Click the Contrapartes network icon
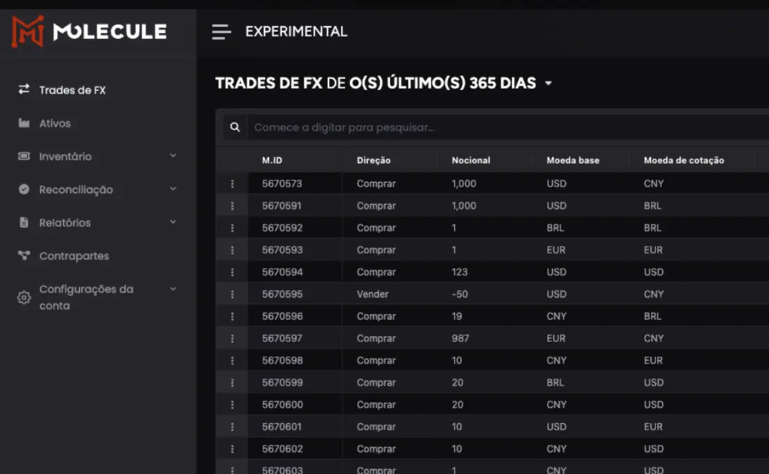The image size is (769, 474). (24, 255)
